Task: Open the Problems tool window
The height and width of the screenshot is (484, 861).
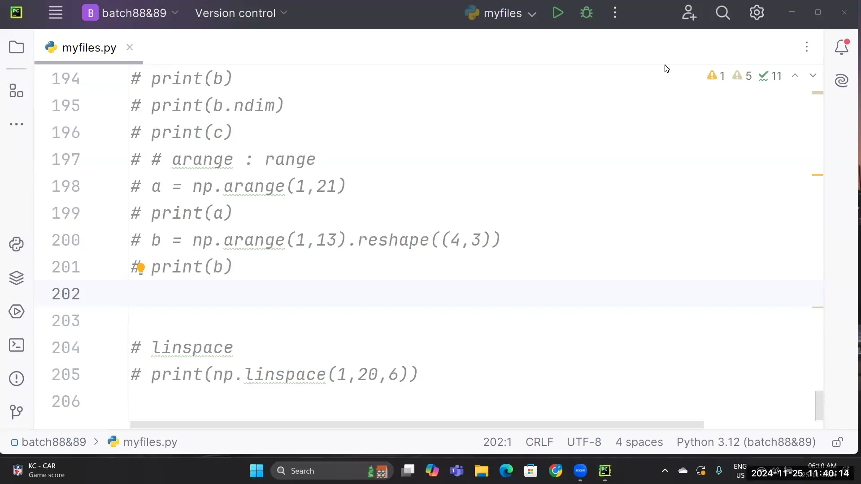Action: (x=16, y=379)
